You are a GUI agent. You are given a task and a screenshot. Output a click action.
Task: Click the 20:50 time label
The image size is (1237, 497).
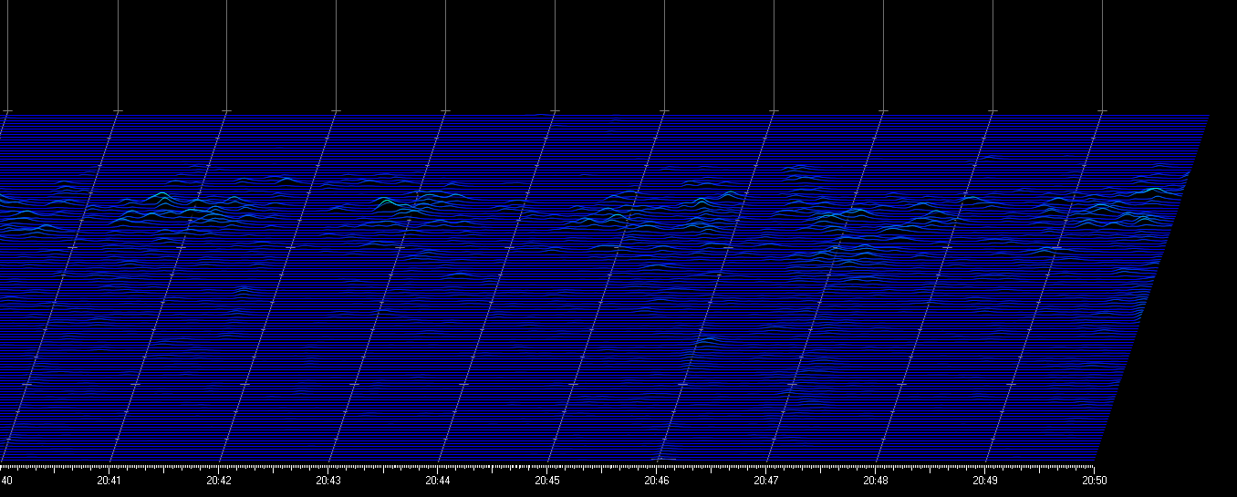click(x=1095, y=480)
